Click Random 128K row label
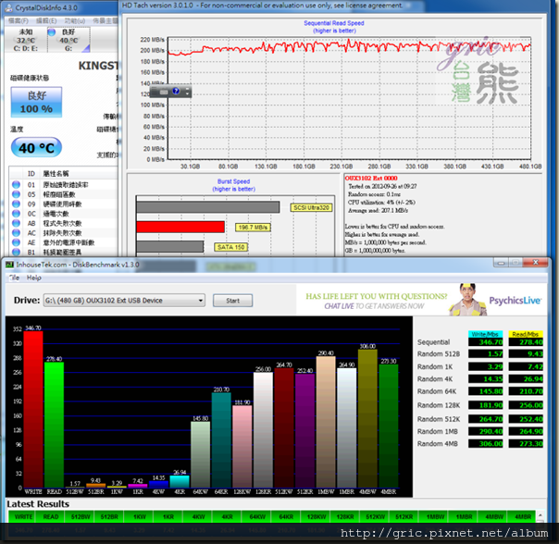Screen dimensions: 559x544 (439, 405)
